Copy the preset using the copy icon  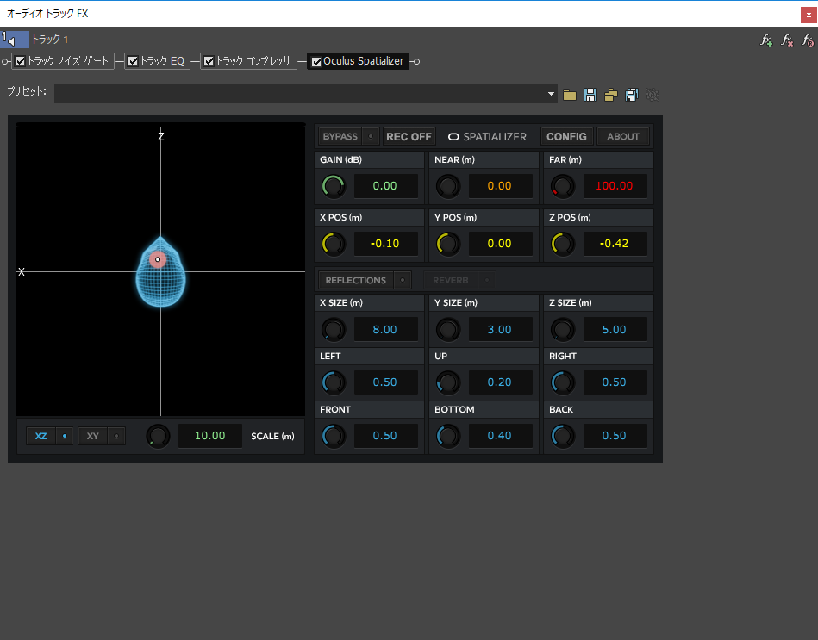click(611, 95)
